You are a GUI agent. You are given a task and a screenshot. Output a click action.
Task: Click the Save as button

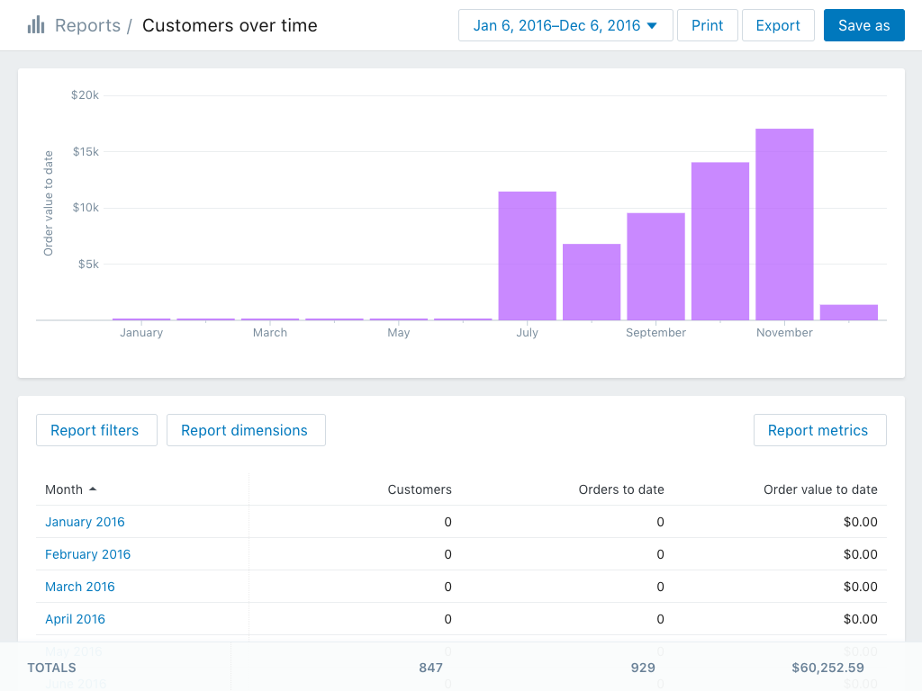click(x=863, y=25)
